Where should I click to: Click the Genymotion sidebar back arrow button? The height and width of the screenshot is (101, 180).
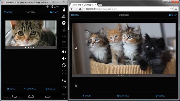click(64, 81)
